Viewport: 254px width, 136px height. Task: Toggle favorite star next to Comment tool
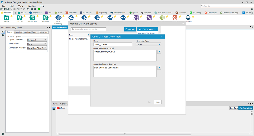[193, 16]
